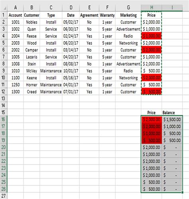Select column D header
Image resolution: width=189 pixels, height=199 pixels.
click(x=71, y=8)
